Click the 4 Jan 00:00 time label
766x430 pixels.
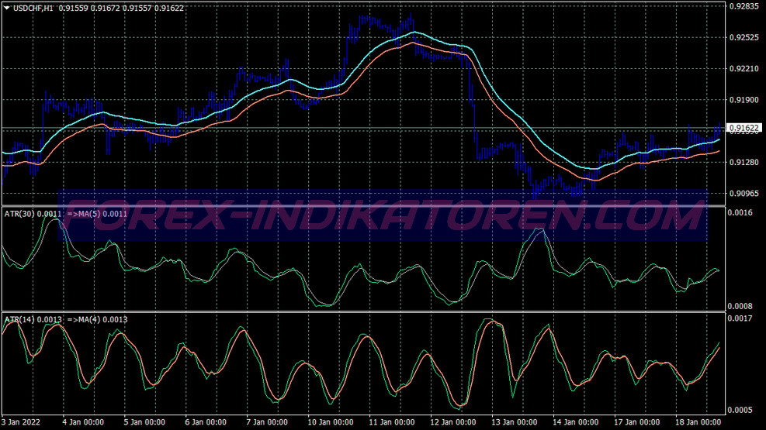pyautogui.click(x=83, y=421)
